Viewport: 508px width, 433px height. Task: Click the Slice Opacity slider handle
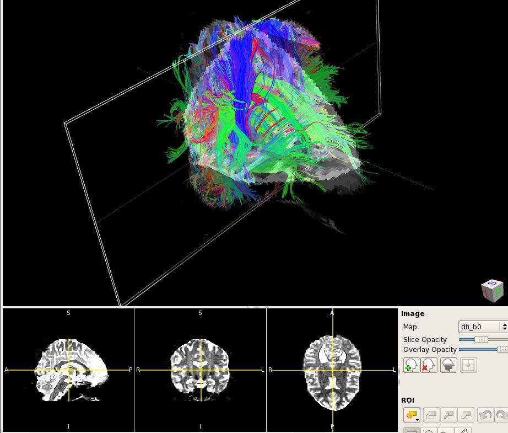click(481, 339)
